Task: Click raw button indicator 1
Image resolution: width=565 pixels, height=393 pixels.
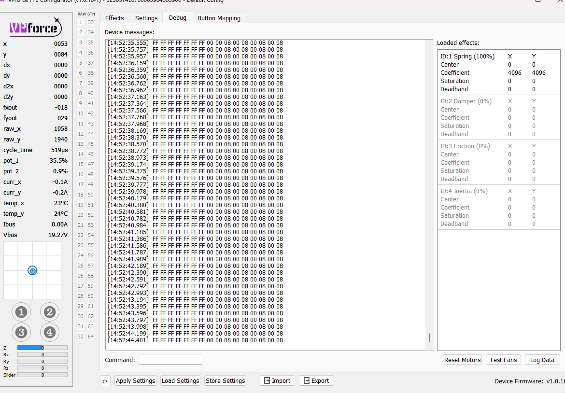Action: point(81,22)
